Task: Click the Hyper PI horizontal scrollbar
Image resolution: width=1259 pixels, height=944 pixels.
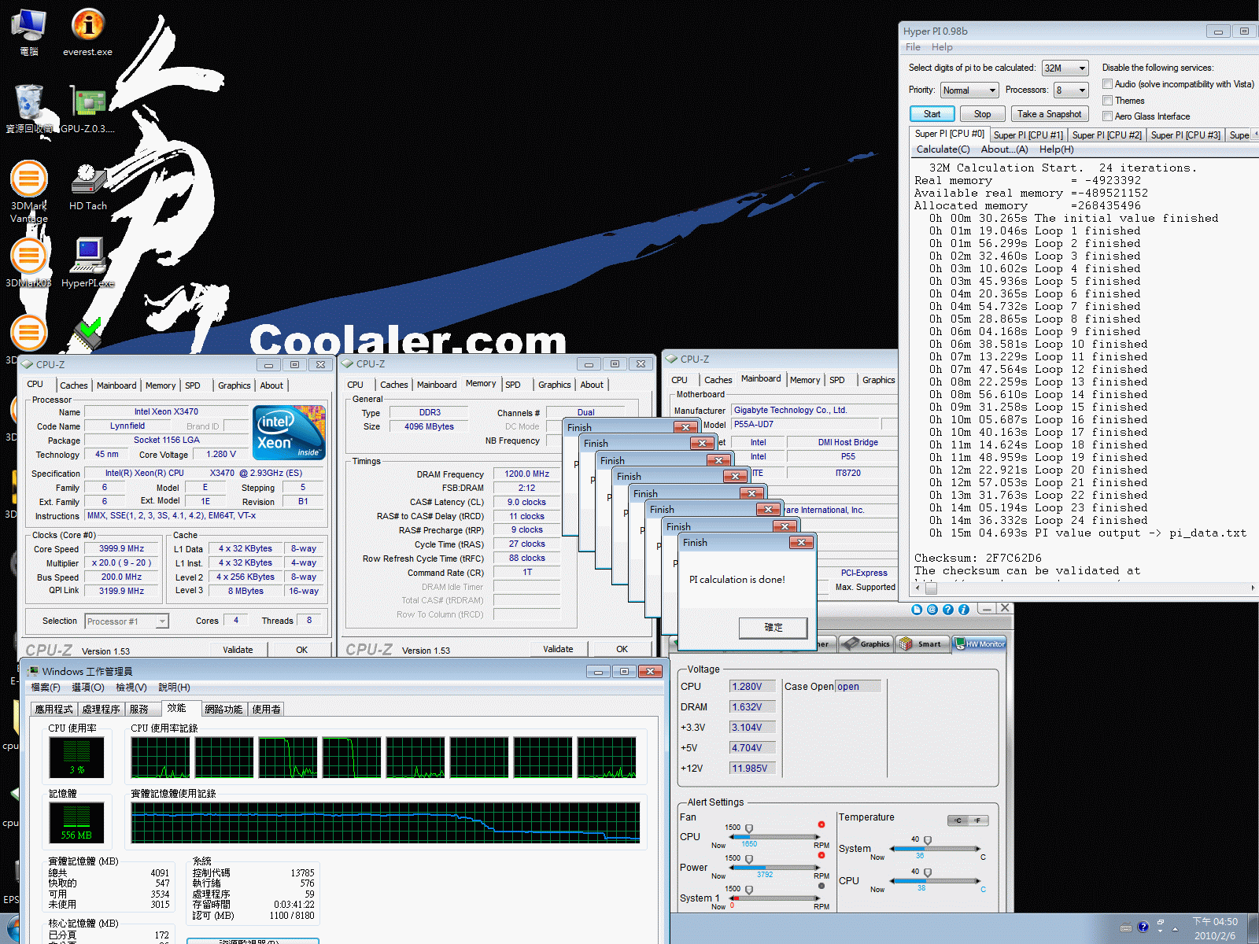Action: tap(1084, 588)
